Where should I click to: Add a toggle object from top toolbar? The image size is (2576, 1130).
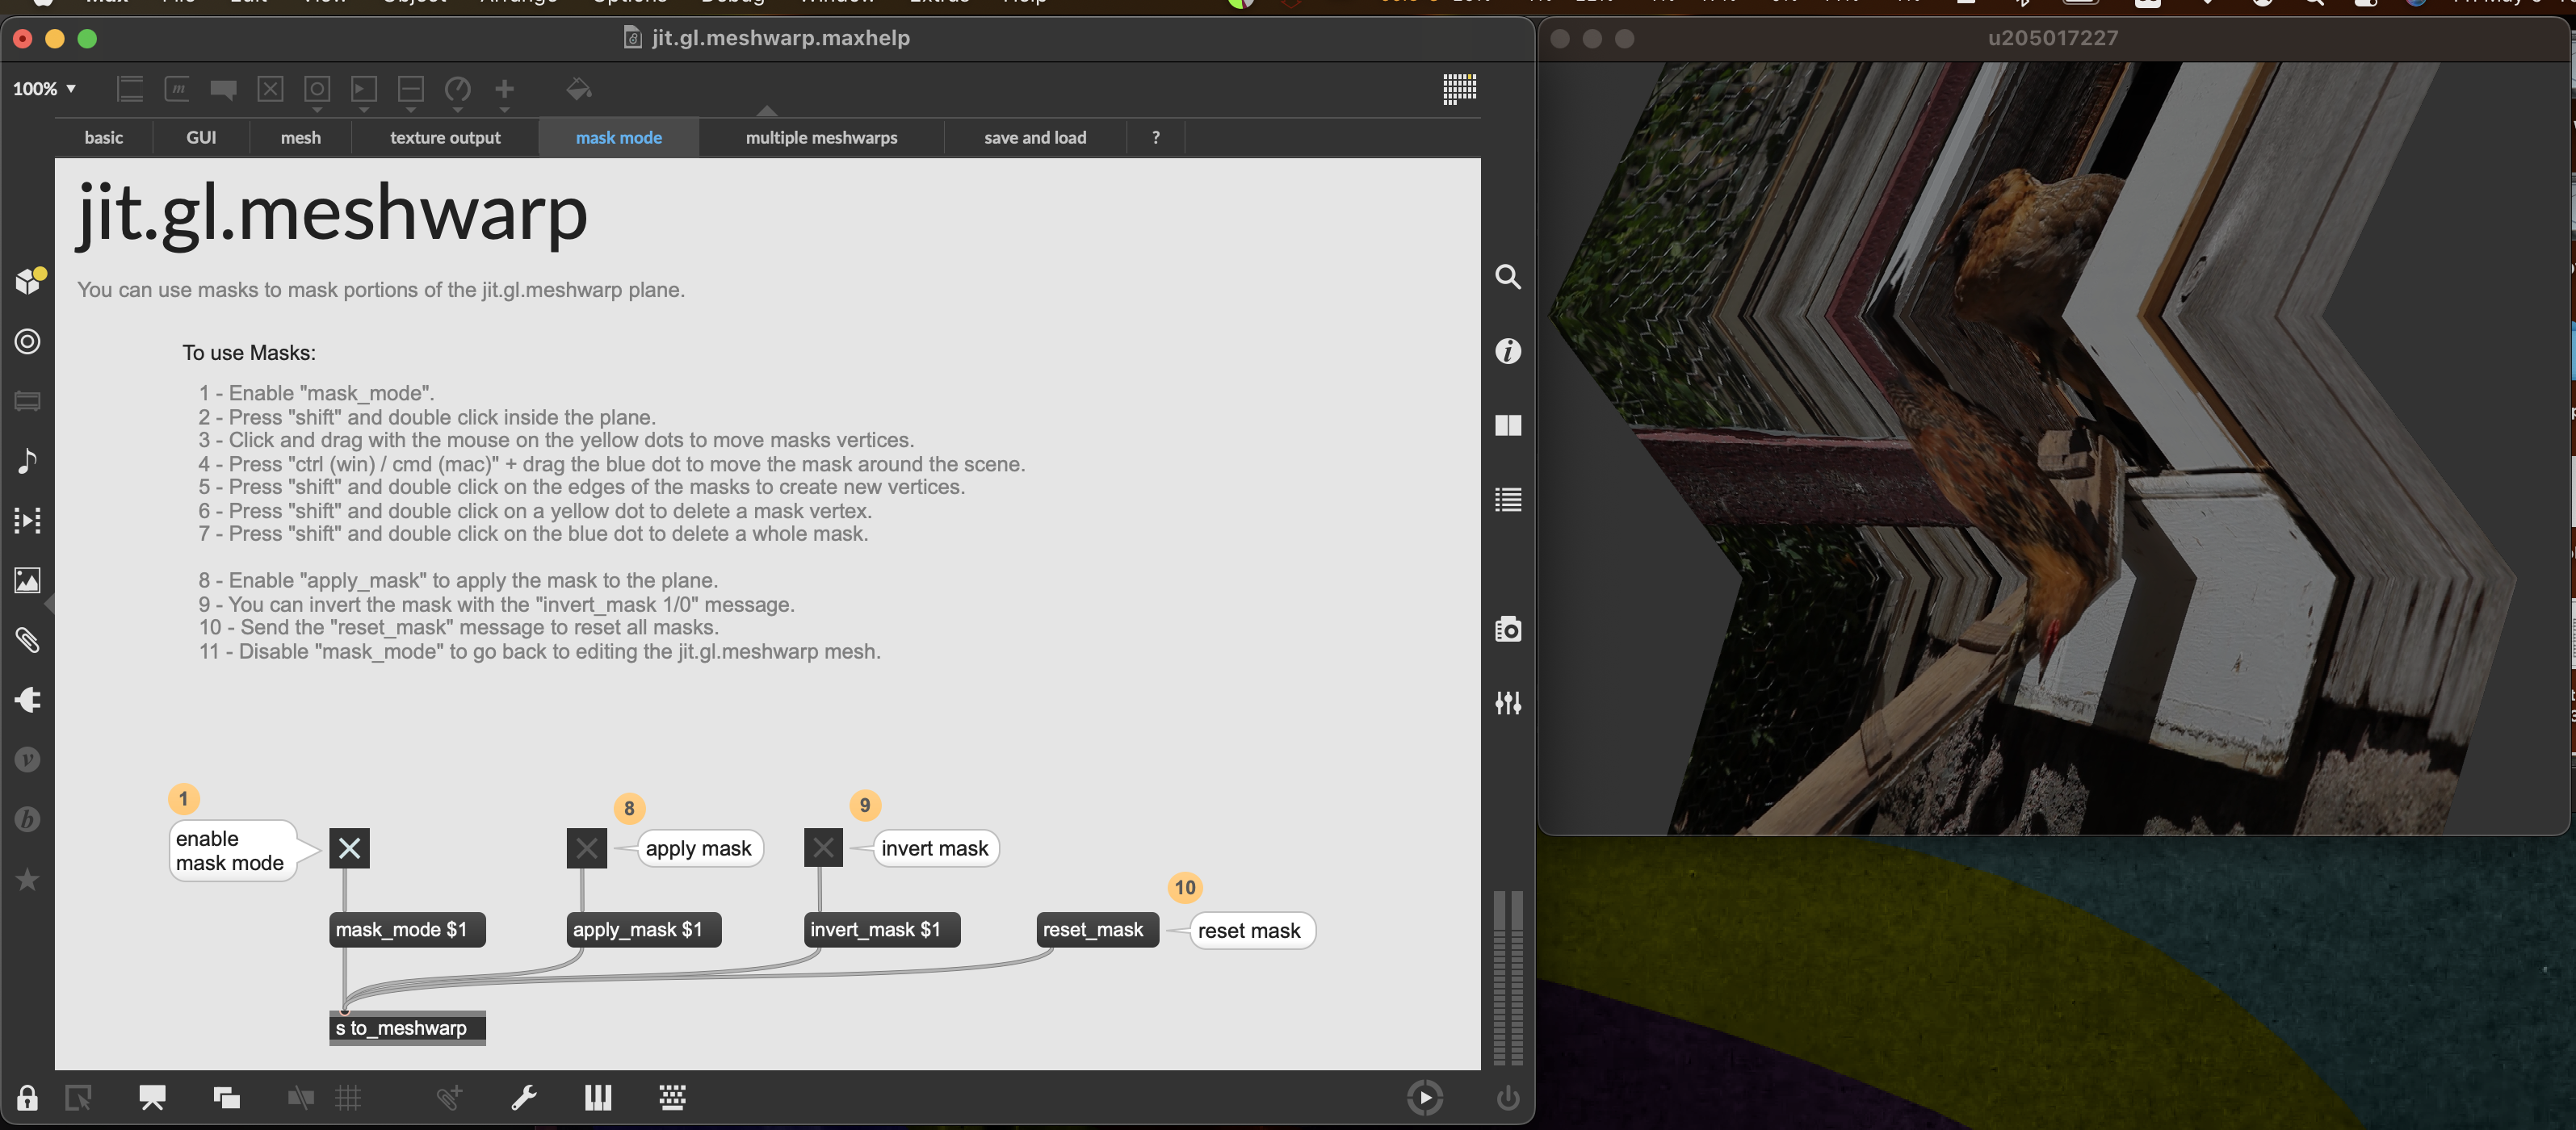tap(270, 89)
